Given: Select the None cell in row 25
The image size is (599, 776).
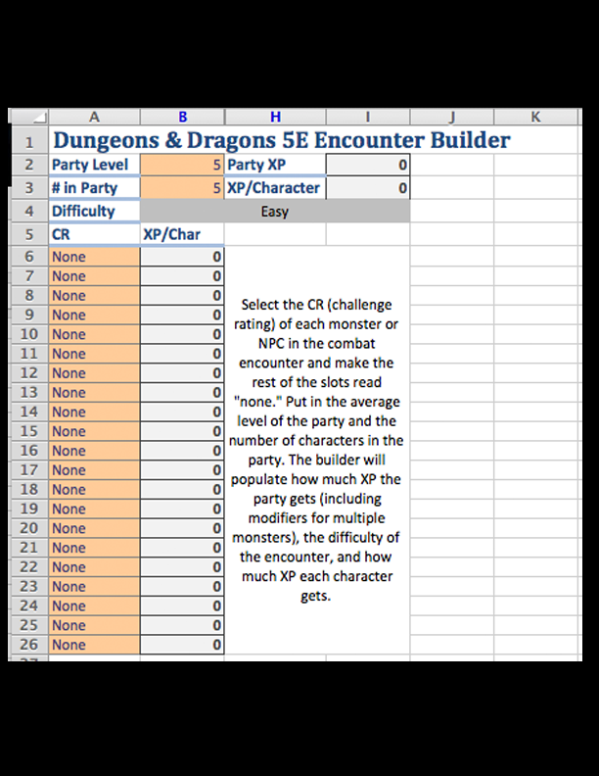Looking at the screenshot, I should (94, 625).
